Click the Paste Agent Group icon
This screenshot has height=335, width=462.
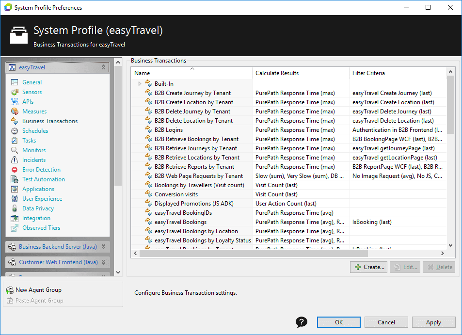click(x=10, y=301)
